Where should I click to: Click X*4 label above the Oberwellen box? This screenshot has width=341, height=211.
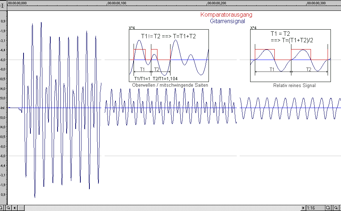(x=131, y=28)
